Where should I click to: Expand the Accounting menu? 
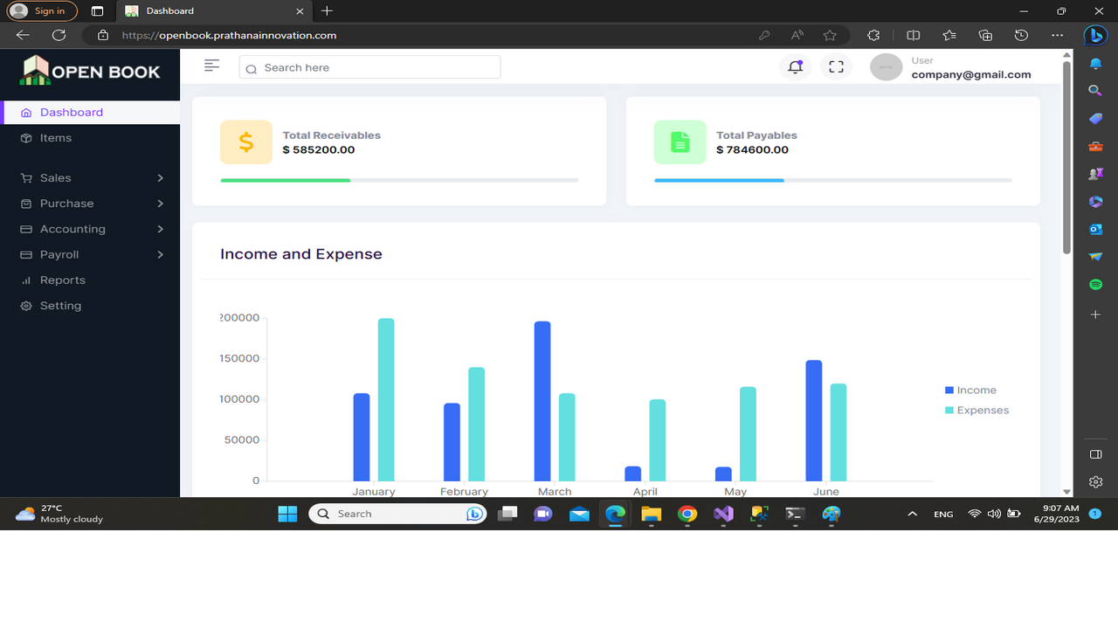click(74, 228)
